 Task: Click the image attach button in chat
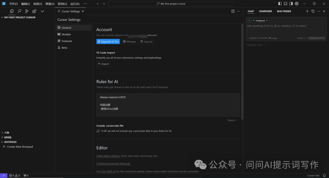273,38
